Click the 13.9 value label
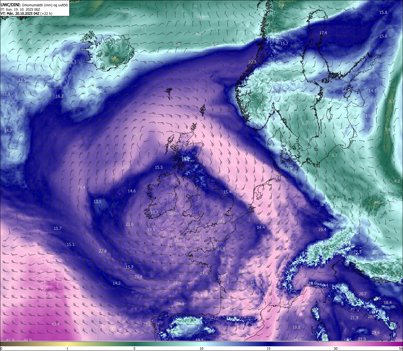 6,94
